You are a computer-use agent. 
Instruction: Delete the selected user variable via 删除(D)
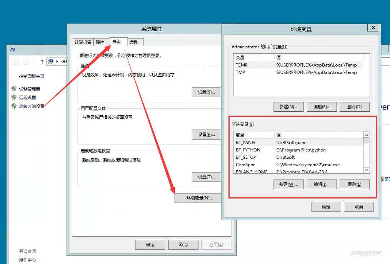click(354, 107)
